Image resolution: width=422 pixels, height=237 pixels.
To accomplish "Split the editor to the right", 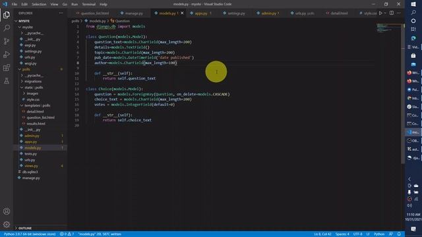I will 392,13.
